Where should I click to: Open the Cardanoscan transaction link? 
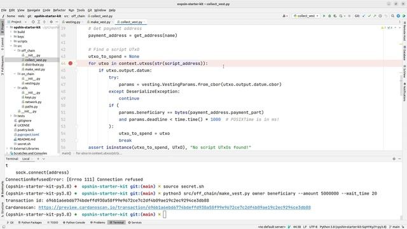pyautogui.click(x=174, y=207)
